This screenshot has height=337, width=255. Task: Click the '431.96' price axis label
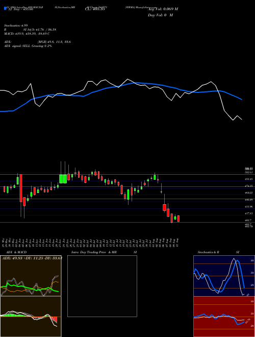(250, 207)
